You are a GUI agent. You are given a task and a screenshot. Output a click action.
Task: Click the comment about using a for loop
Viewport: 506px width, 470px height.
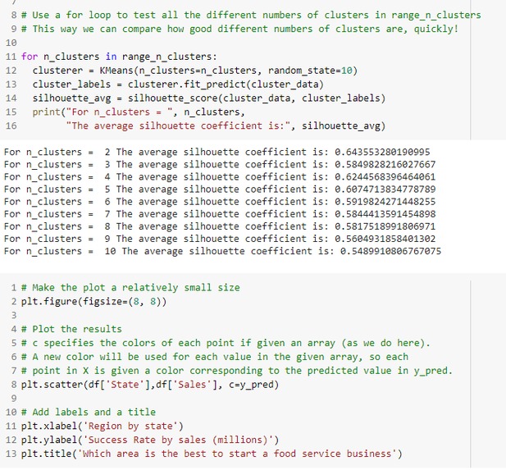tap(251, 15)
